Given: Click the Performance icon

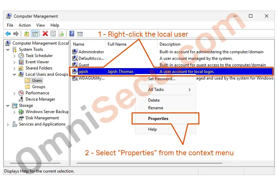Looking at the screenshot, I should tap(21, 93).
